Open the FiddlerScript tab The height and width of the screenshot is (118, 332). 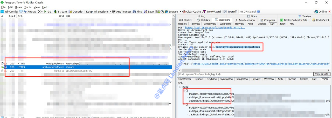click(321, 20)
